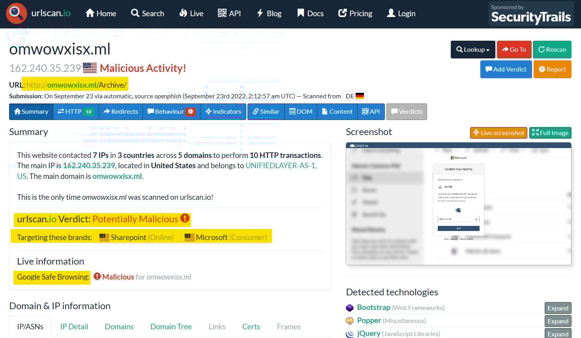Switch to the Similar tab
This screenshot has width=581, height=338.
click(266, 112)
